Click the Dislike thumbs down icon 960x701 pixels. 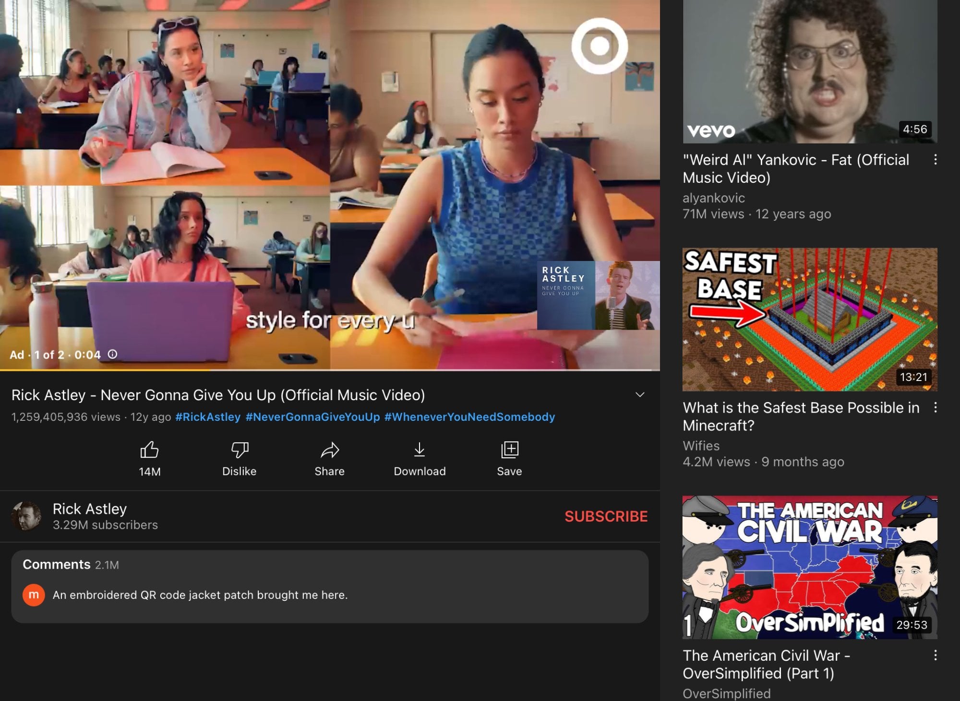tap(240, 450)
